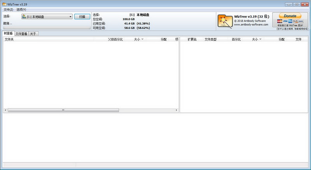Maximize the WizTree window

pyautogui.click(x=297, y=4)
